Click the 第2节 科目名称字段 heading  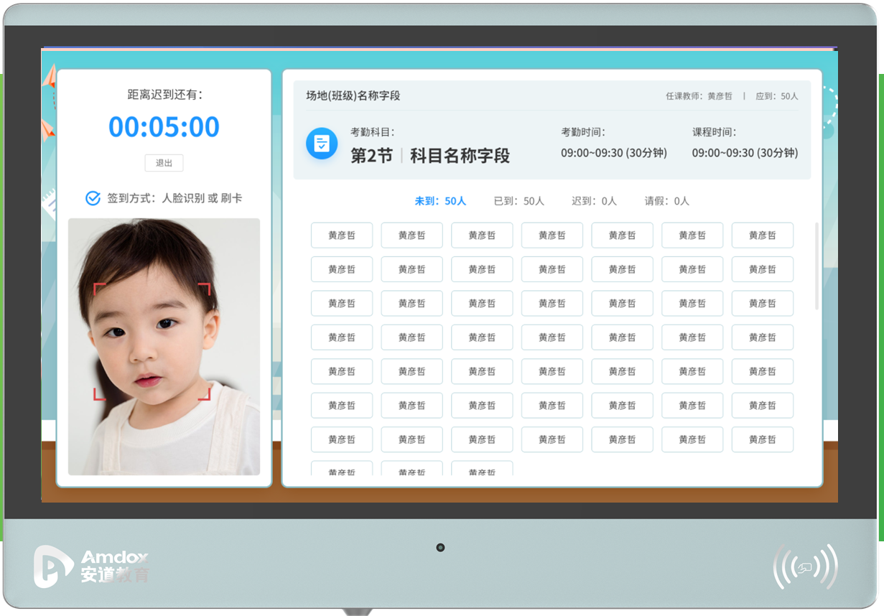coord(429,156)
